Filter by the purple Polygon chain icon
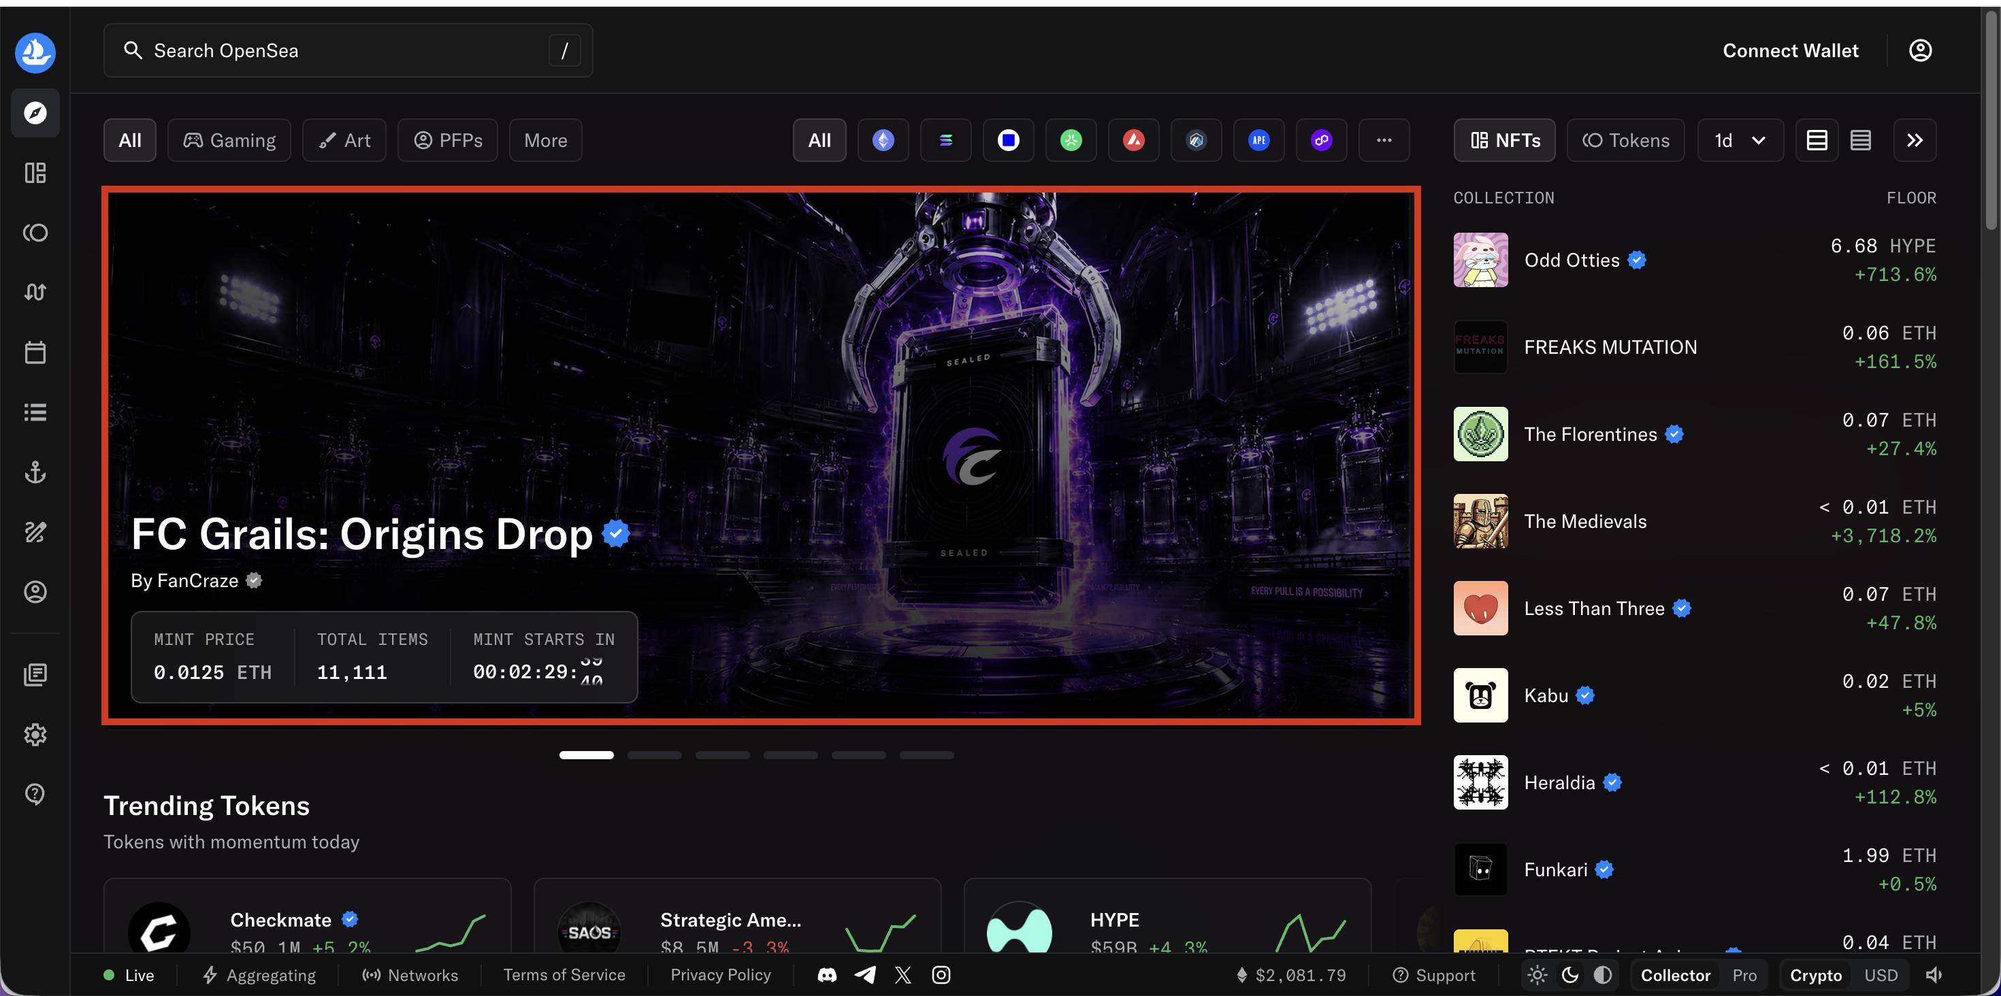Screen dimensions: 2001x996 (1321, 139)
